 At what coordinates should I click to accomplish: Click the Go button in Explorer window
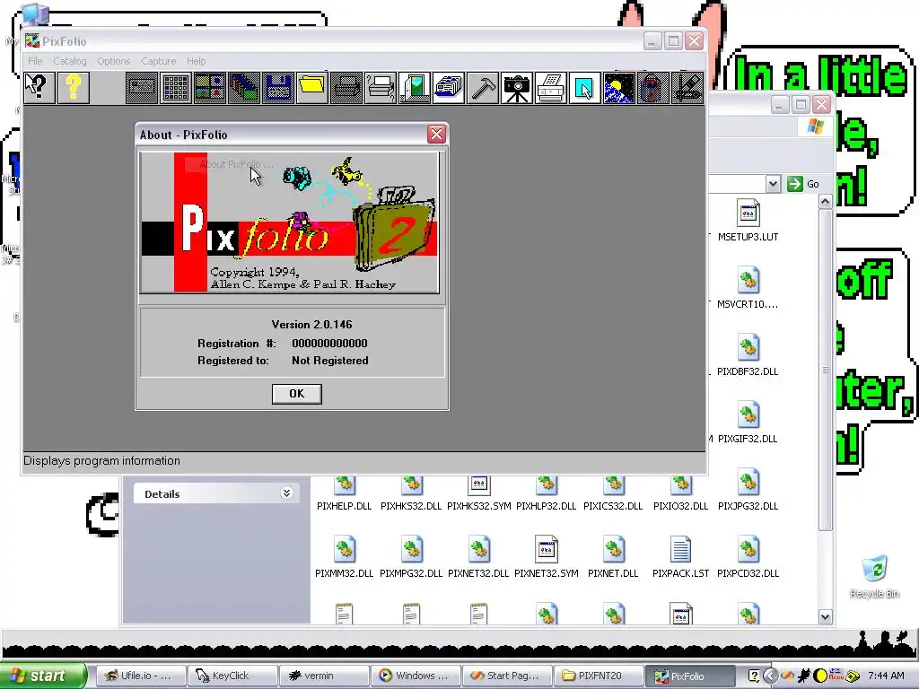point(803,184)
